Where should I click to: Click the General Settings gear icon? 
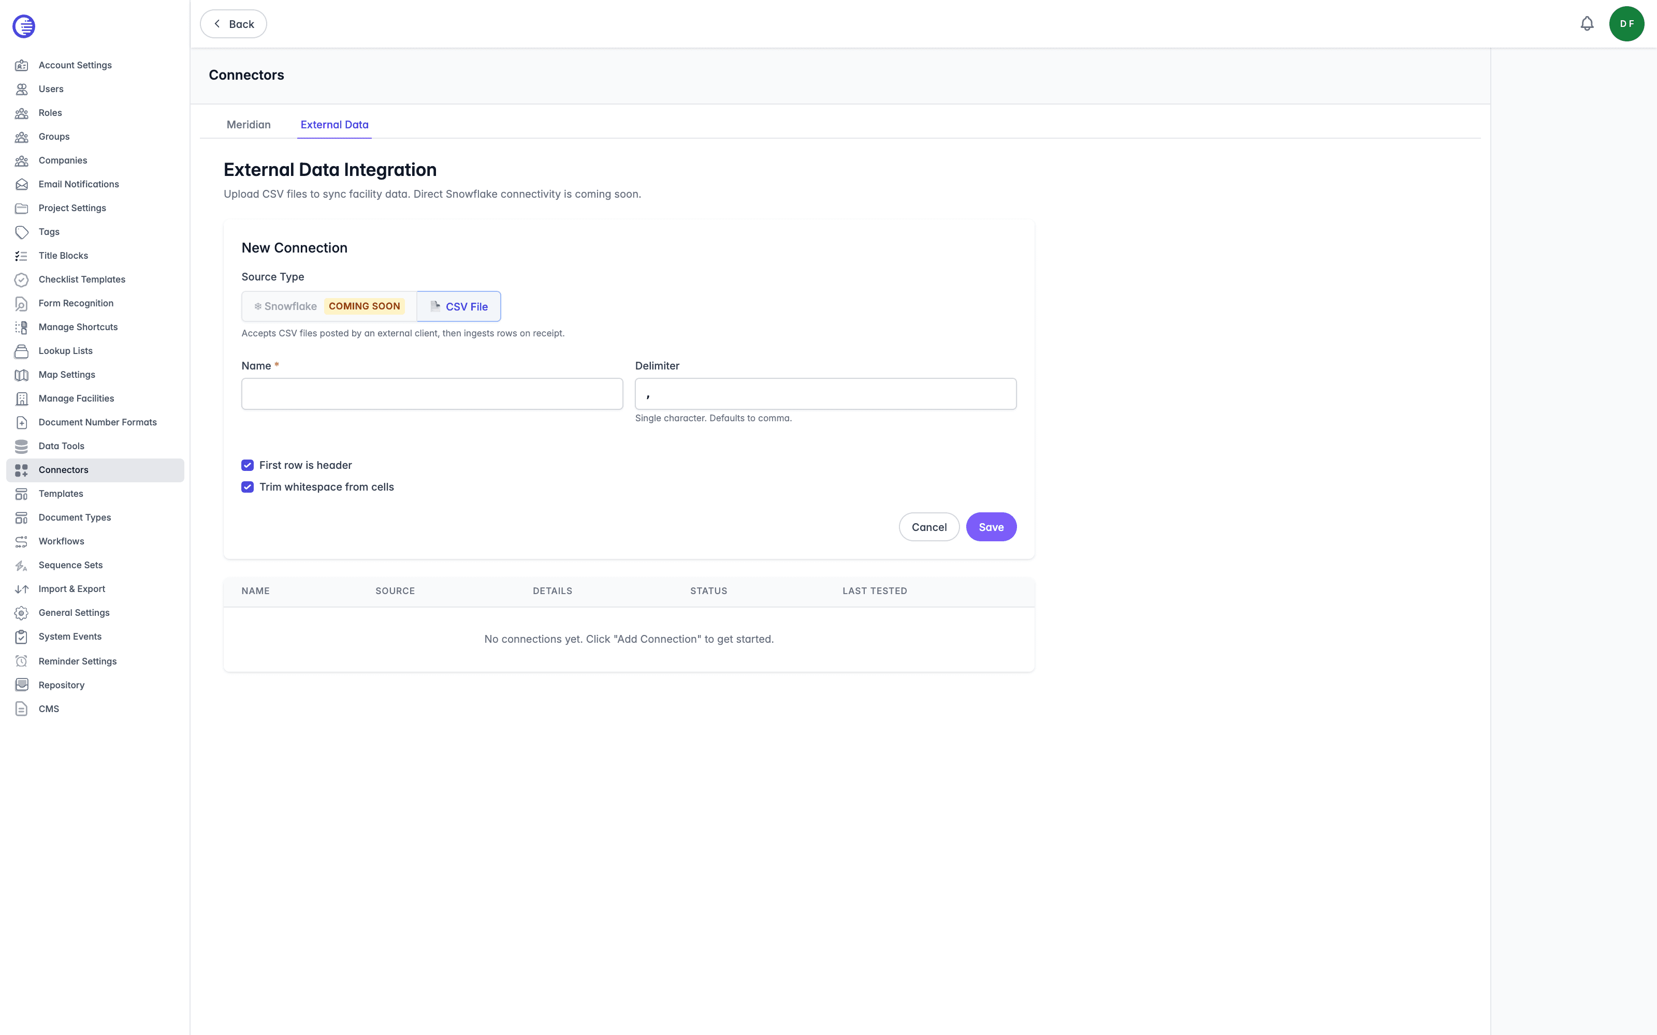tap(22, 613)
